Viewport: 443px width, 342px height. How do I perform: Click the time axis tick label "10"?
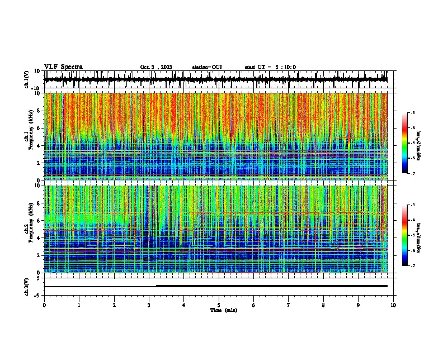coord(393,305)
